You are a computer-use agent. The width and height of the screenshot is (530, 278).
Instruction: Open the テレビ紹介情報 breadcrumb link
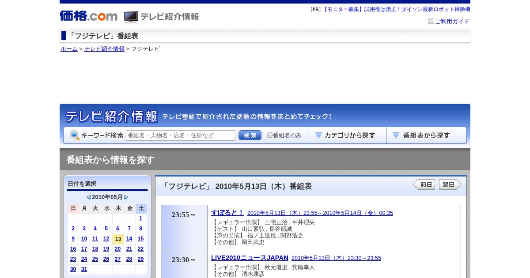pos(104,49)
